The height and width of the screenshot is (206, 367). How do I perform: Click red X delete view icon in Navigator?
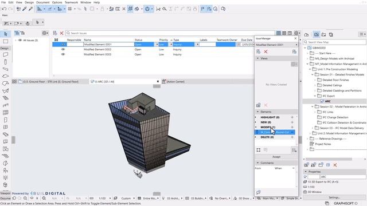click(x=335, y=165)
